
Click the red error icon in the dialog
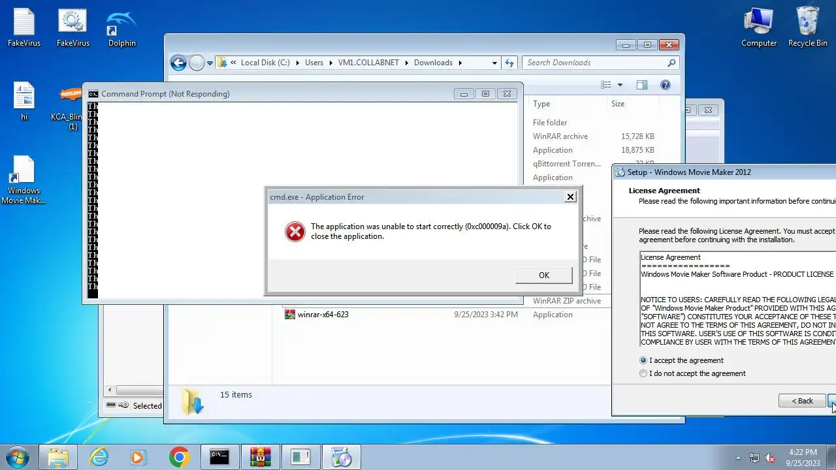tap(295, 231)
